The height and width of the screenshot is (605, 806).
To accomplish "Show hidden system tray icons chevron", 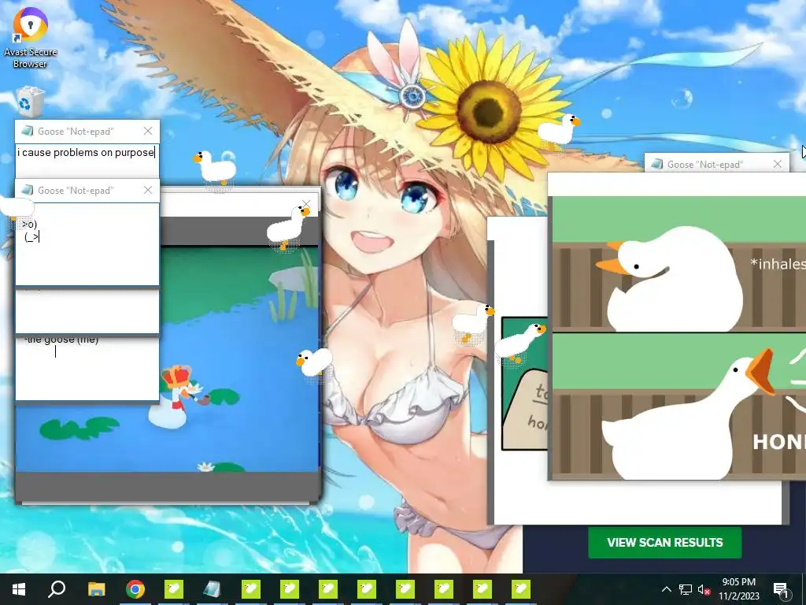I will tap(666, 589).
